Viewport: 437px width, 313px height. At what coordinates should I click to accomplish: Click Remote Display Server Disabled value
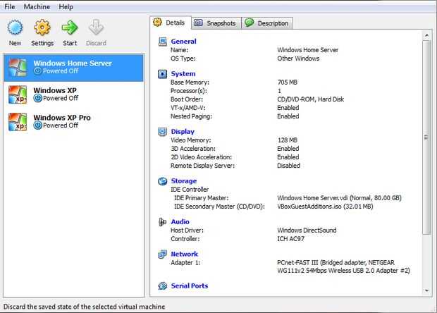pyautogui.click(x=288, y=166)
